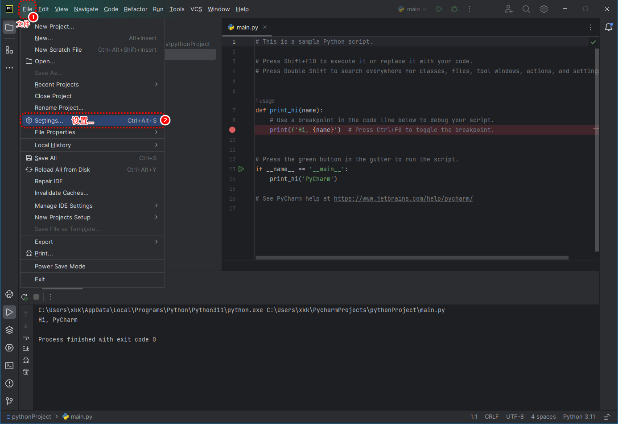Click the green Run button in toolbar
The height and width of the screenshot is (424, 618).
[x=439, y=9]
